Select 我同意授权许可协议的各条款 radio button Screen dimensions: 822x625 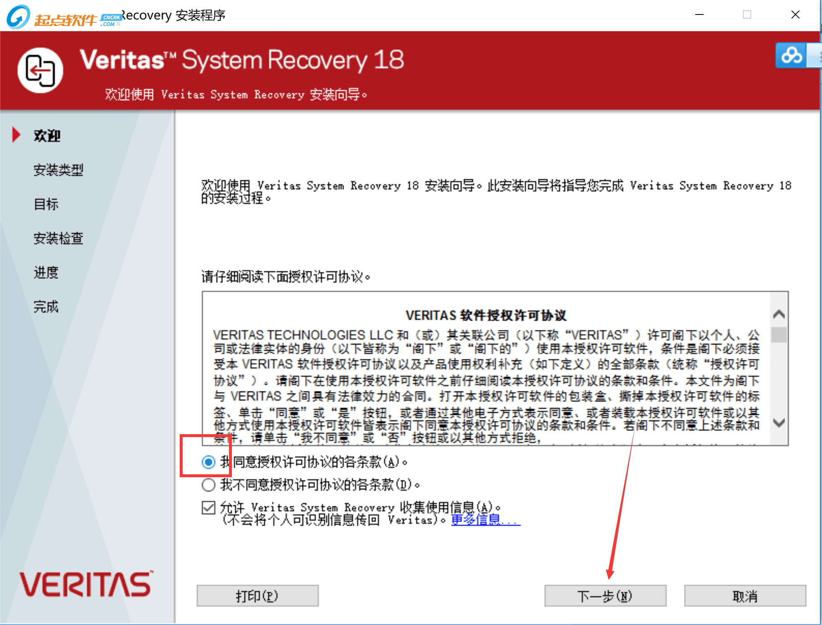tap(208, 462)
